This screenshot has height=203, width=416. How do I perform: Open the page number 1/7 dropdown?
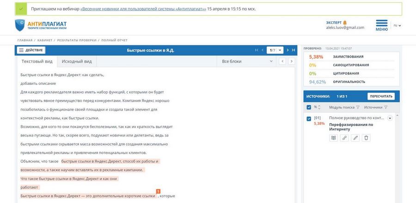tap(275, 50)
